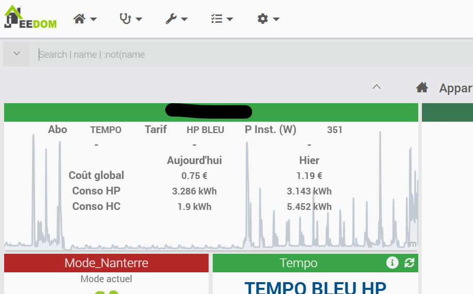Open the Home menu icon
This screenshot has width=473, height=294.
pyautogui.click(x=80, y=19)
